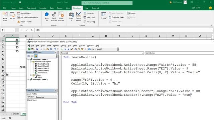Run the macro with green play button
The image size is (214, 120).
(62, 49)
